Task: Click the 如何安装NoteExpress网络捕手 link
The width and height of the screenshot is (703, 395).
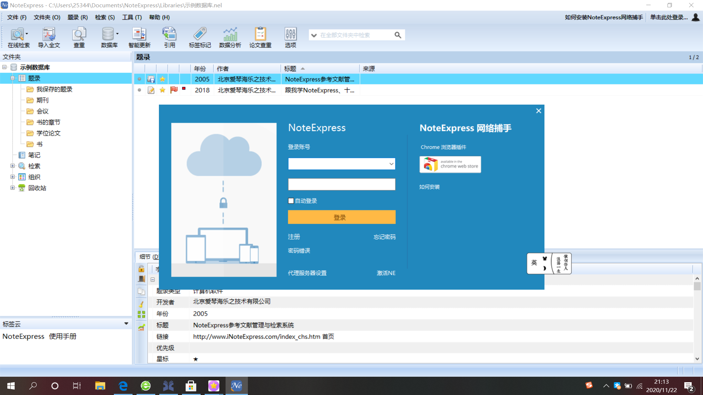Action: pos(603,17)
